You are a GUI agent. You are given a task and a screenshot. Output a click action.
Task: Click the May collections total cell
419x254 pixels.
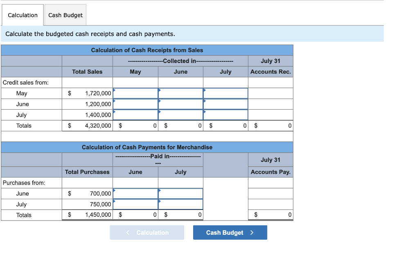coord(135,126)
